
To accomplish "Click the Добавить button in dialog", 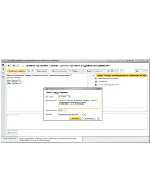I will click(x=75, y=118).
